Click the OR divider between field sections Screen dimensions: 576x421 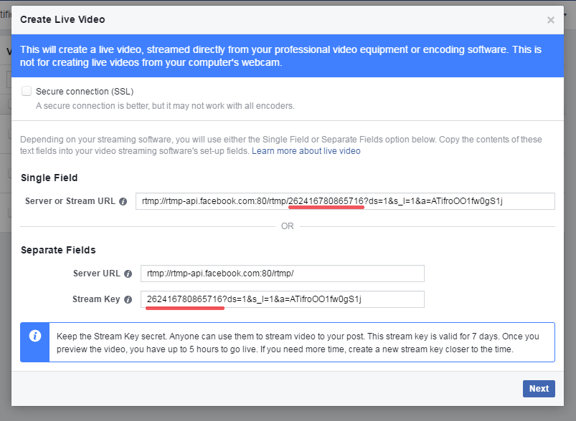point(287,226)
